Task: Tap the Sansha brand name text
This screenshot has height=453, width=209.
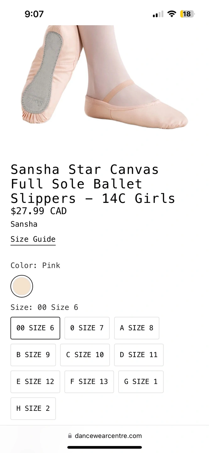Action: point(24,224)
